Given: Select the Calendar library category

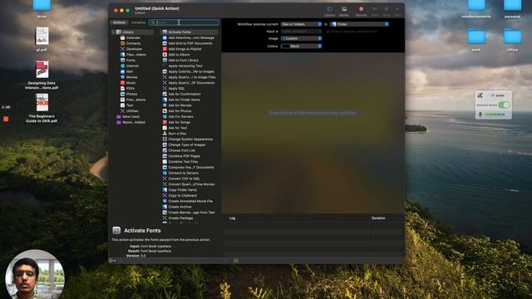Looking at the screenshot, I should [130, 37].
